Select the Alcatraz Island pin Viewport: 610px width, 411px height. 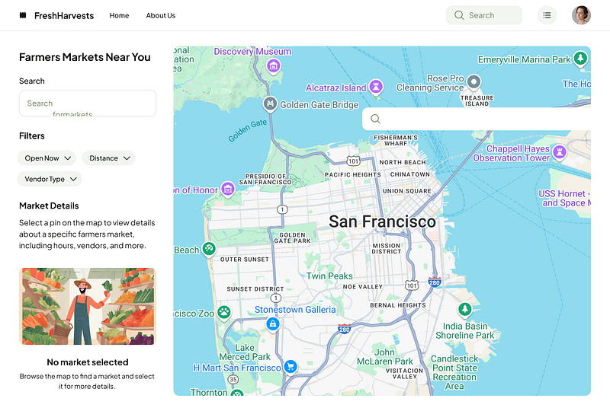tap(376, 86)
